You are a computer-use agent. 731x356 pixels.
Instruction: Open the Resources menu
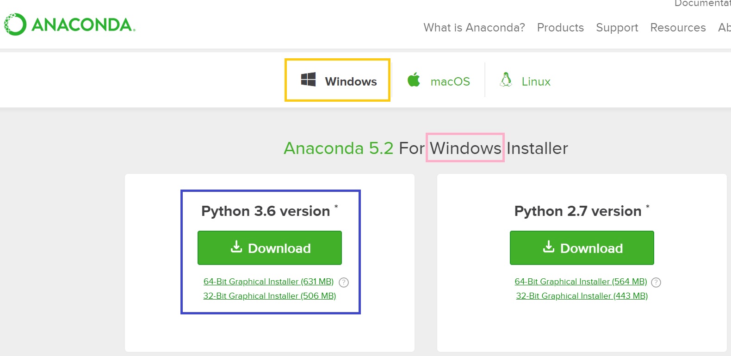coord(678,28)
